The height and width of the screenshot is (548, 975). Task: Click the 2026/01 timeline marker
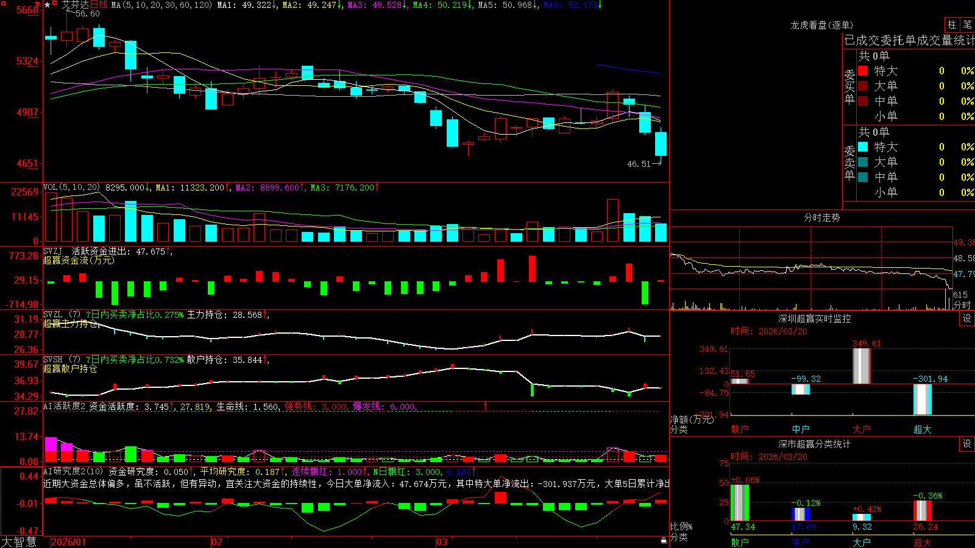[x=69, y=542]
